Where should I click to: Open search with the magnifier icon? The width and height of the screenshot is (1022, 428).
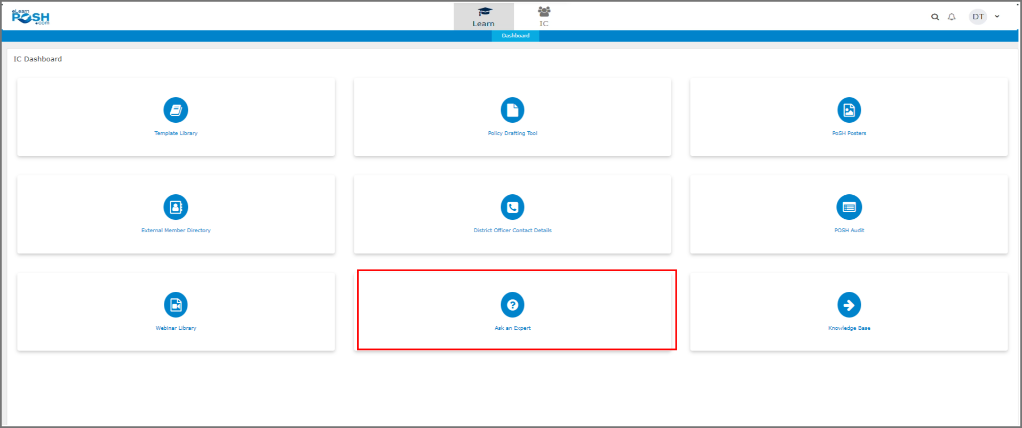tap(935, 17)
